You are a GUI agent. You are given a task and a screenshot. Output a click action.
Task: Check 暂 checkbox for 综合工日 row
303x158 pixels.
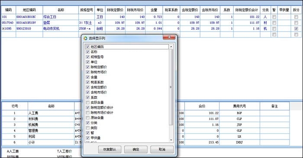pyautogui.click(x=274, y=17)
